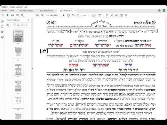Viewport: 167px width, 125px height.
Task: Zoom in with the plus circle
Action: [x=78, y=15]
